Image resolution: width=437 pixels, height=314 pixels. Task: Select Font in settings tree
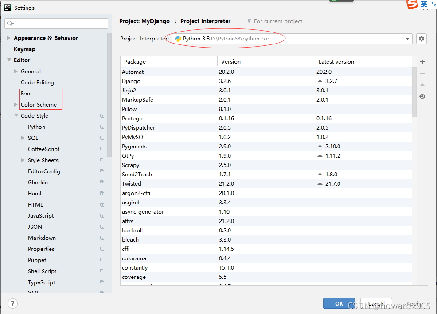coord(27,94)
